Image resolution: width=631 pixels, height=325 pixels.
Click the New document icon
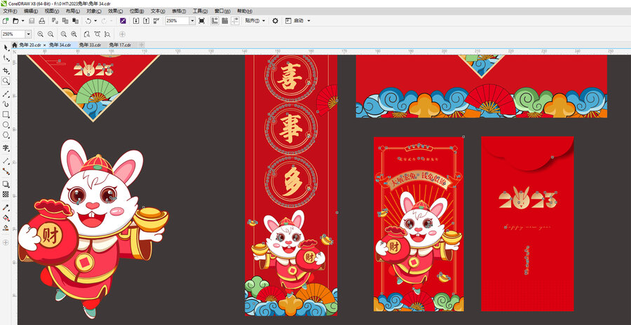click(5, 20)
